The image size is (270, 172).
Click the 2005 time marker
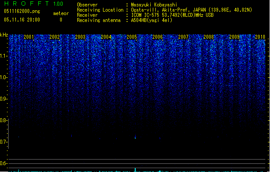coord(132,37)
